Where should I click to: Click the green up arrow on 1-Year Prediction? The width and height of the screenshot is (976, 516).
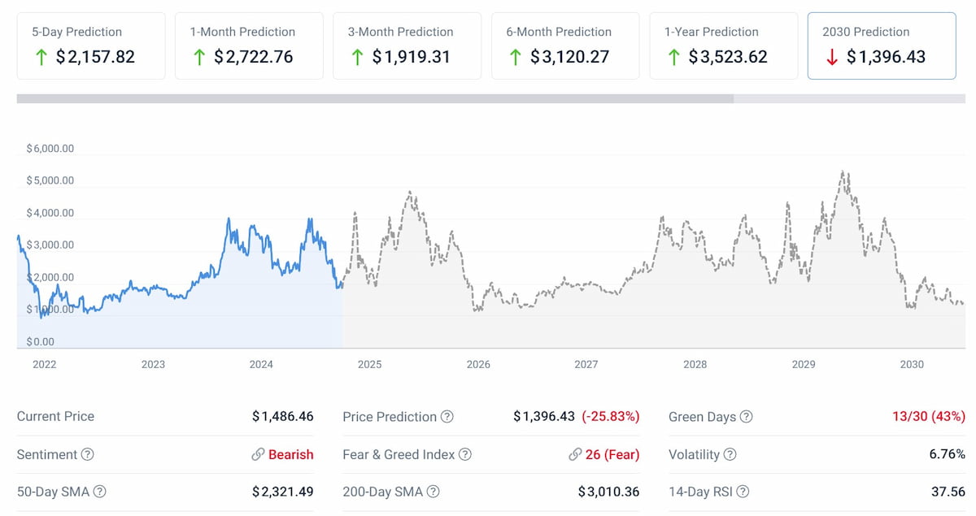click(673, 58)
